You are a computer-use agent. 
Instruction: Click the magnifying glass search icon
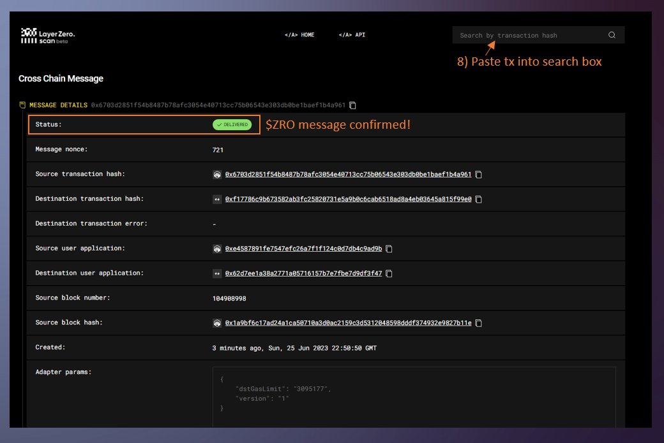click(612, 35)
